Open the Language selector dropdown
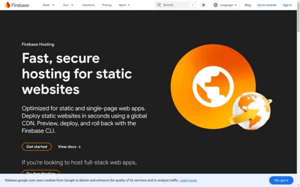This screenshot has height=187, width=300. click(225, 5)
